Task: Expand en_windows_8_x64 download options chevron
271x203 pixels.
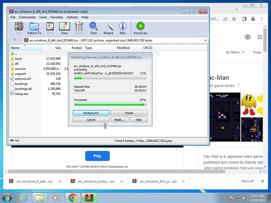Action: (x=60, y=181)
